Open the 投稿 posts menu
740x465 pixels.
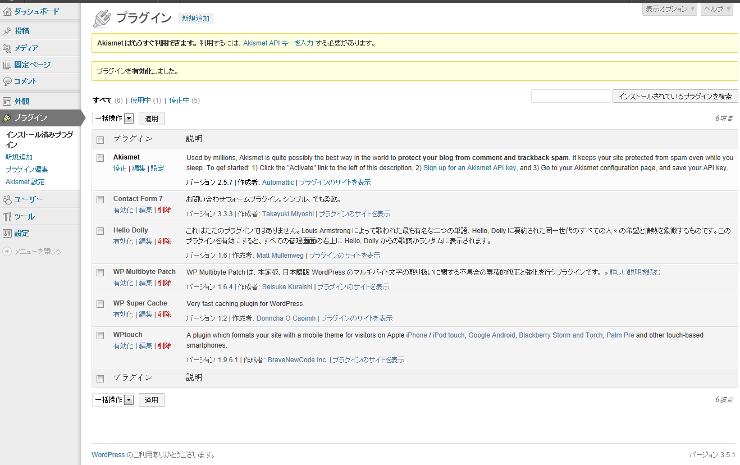coord(22,31)
